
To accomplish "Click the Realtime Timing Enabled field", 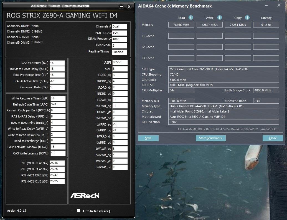I will [x=120, y=52].
